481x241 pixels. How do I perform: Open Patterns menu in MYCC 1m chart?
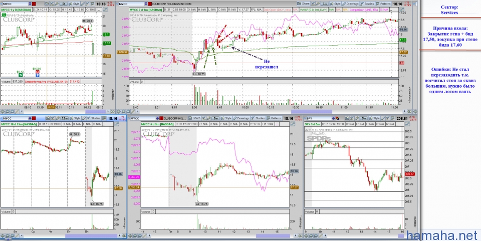click(383, 4)
